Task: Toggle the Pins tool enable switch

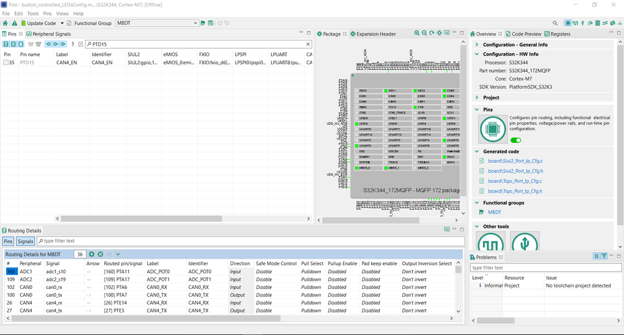Action: (516, 140)
